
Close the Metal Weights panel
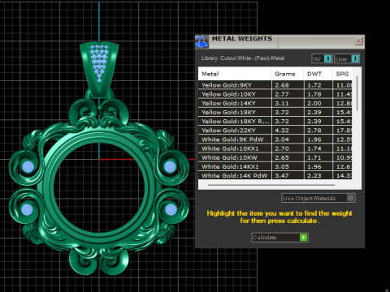[x=358, y=41]
